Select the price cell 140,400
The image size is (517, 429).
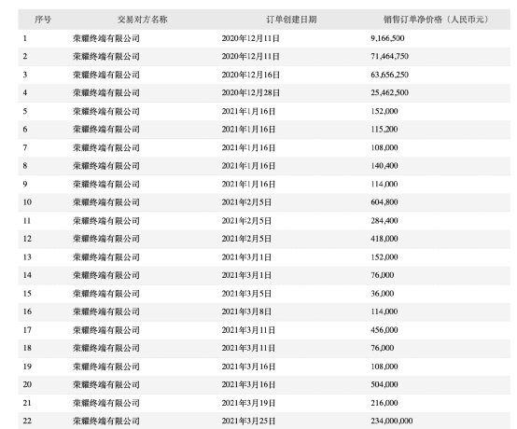point(384,166)
